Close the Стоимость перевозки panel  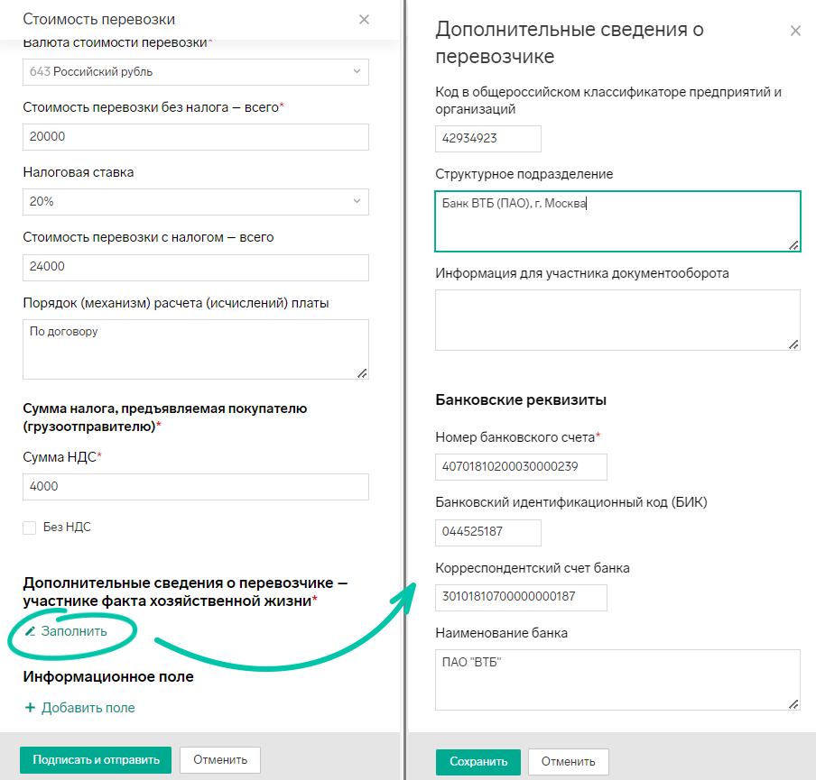click(x=365, y=20)
